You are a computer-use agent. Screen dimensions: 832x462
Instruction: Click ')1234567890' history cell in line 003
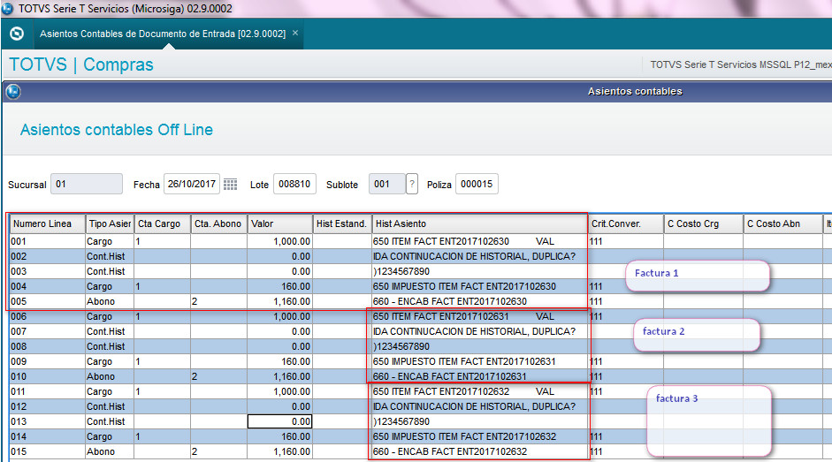[480, 271]
